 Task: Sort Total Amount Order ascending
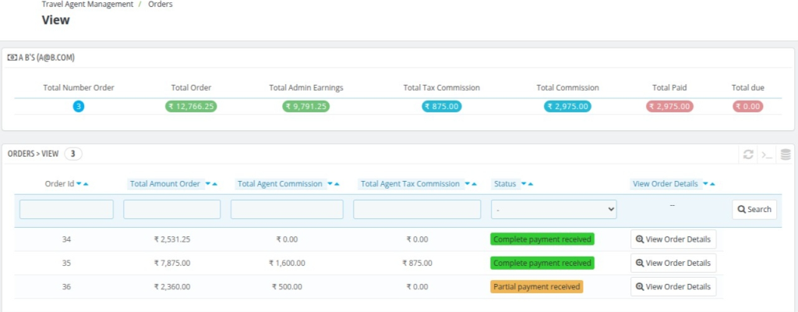click(x=215, y=184)
